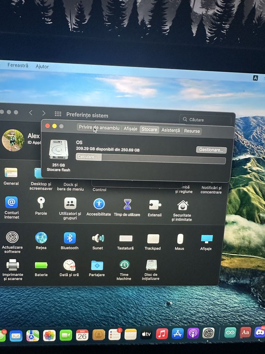Screen dimensions: 265x354
Task: Click the Gestionare... button
Action: 211,150
